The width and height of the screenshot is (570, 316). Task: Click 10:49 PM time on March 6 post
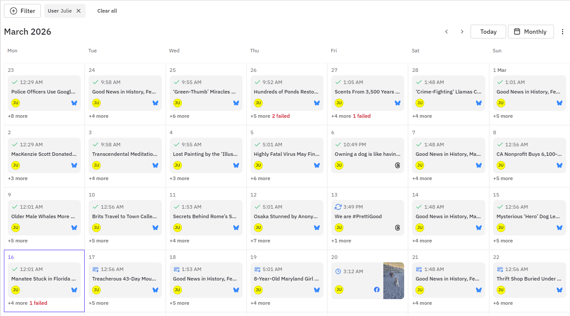coord(355,145)
